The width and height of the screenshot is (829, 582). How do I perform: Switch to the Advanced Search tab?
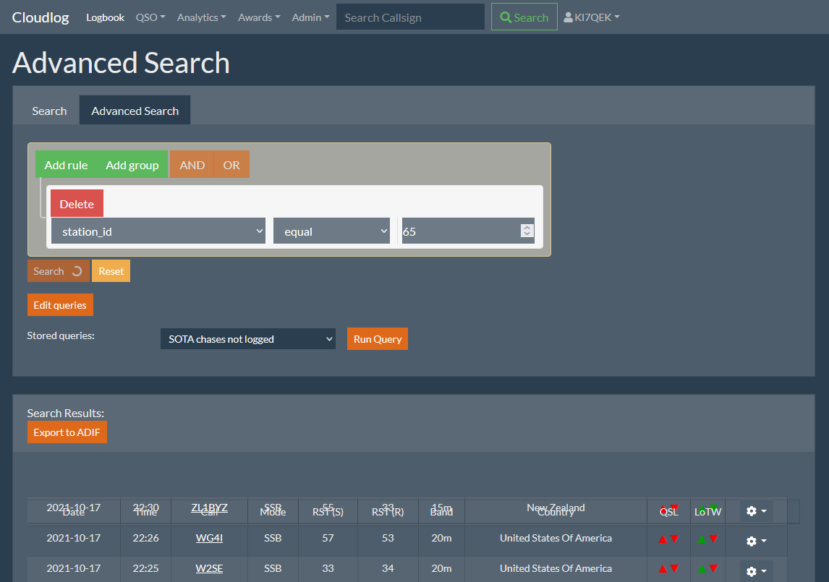point(135,110)
